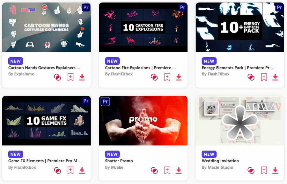Open Energy Elements Pack title link
The image size is (287, 184).
(x=237, y=68)
